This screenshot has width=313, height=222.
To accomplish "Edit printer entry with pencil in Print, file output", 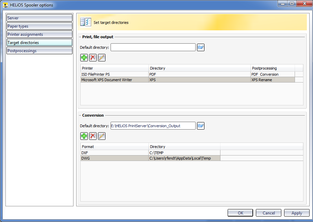I will click(102, 58).
